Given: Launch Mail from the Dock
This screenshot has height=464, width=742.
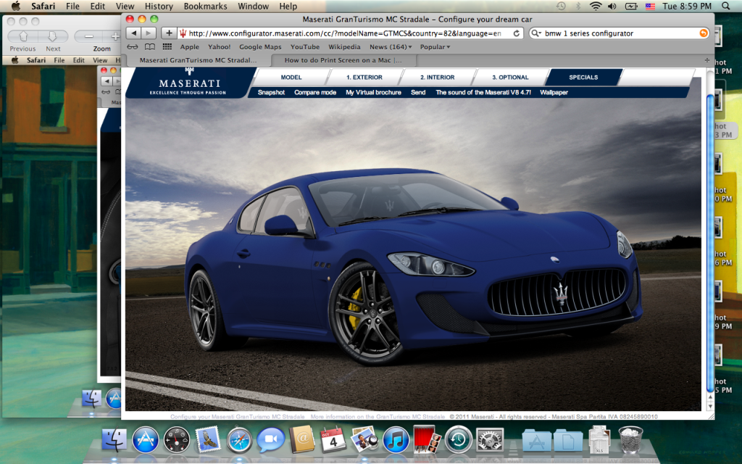Looking at the screenshot, I should point(208,439).
